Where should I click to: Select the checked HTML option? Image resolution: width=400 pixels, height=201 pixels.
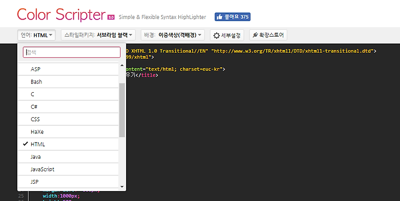point(68,144)
